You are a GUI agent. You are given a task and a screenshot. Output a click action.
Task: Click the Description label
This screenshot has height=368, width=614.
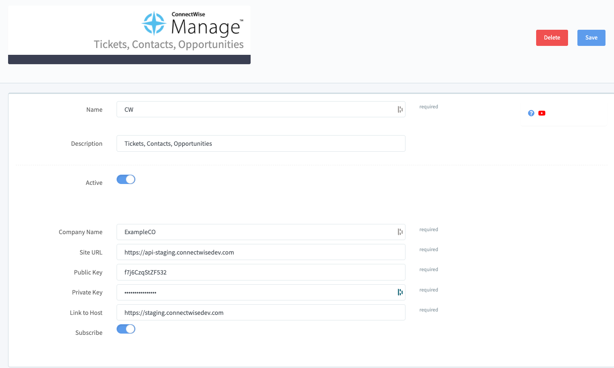tap(87, 144)
